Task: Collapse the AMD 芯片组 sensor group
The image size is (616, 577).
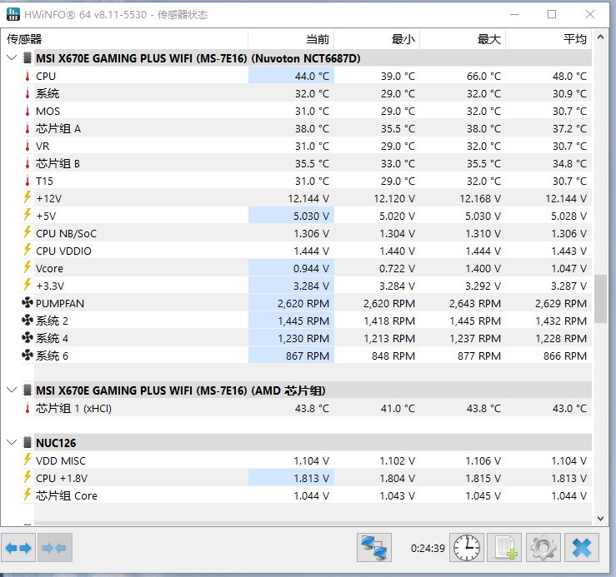Action: pos(12,390)
